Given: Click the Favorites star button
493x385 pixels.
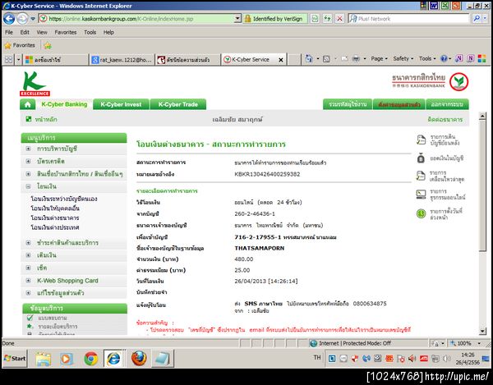Looking at the screenshot, I should 20,45.
